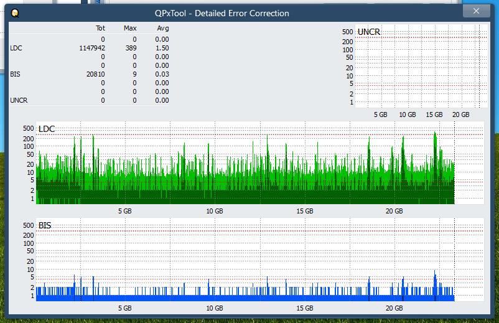Click the 15 GB label under UNCR graph

tap(434, 115)
